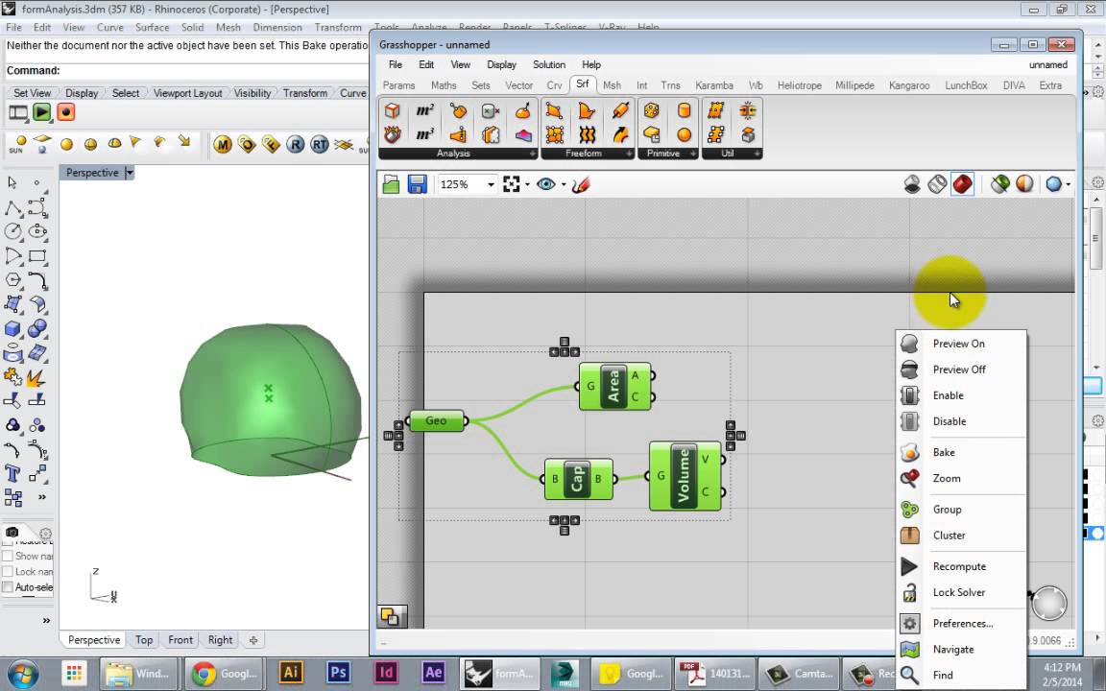The height and width of the screenshot is (691, 1106).
Task: Open the 125% zoom dropdown
Action: click(491, 184)
